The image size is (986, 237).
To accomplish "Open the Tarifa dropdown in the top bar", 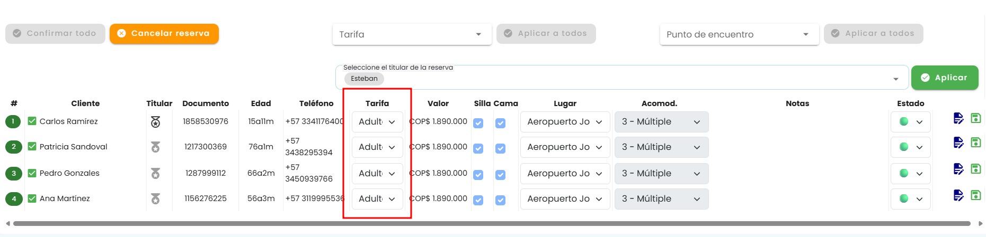I will coord(412,34).
